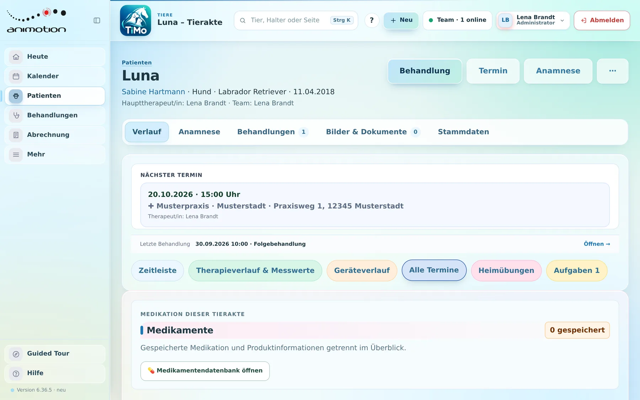Select Therapieverlauf & Messwerte chip
The height and width of the screenshot is (400, 640).
pos(255,271)
